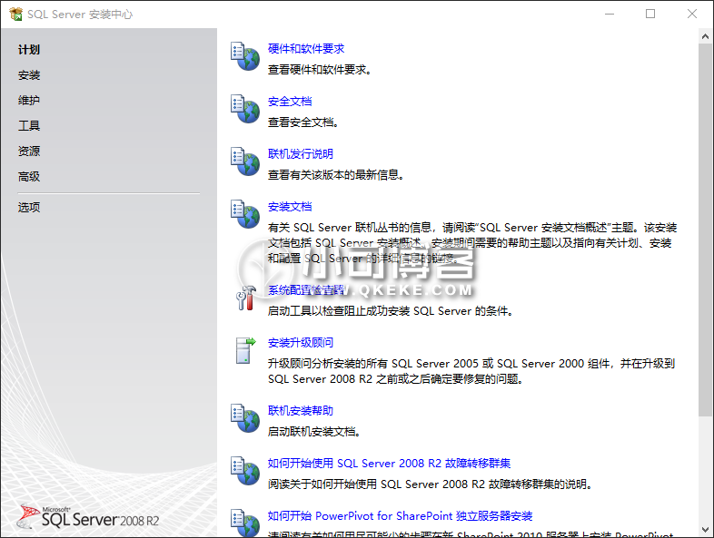The width and height of the screenshot is (714, 538).
Task: Click the server upgrade icon beside 安装升级顾问
Action: click(245, 350)
